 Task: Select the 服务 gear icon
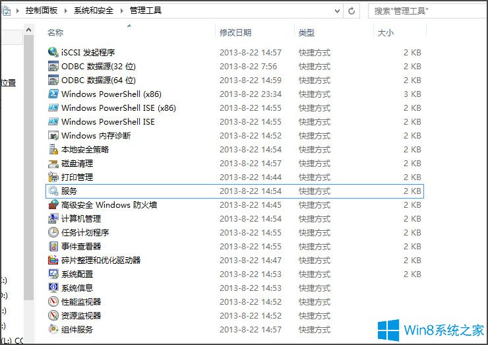[53, 191]
